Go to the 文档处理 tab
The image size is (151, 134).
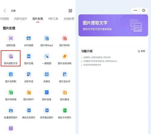pos(69,19)
